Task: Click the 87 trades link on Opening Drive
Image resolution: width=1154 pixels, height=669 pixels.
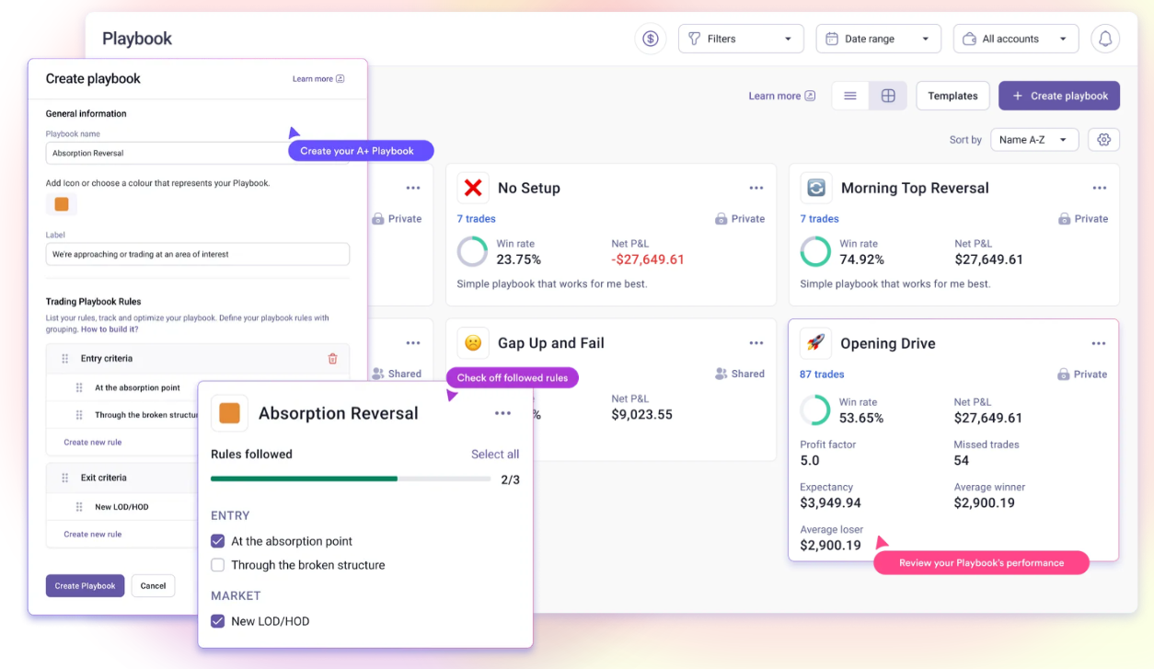Action: (x=822, y=375)
